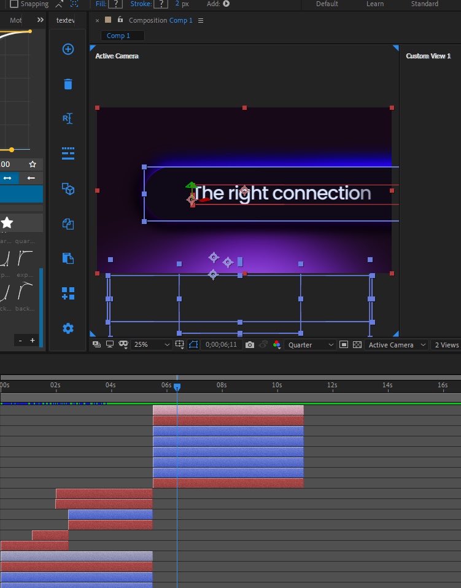Click the snap beyond edges icon beside Snapping
This screenshot has width=461, height=588.
pos(60,4)
